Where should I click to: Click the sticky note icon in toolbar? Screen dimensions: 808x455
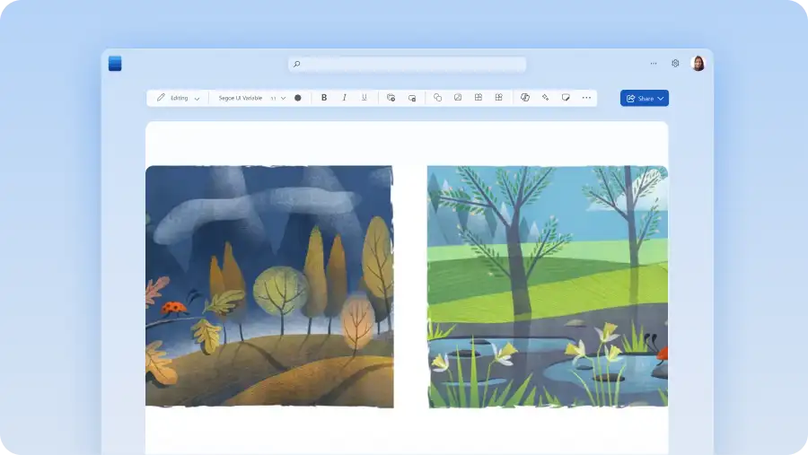[x=566, y=98]
